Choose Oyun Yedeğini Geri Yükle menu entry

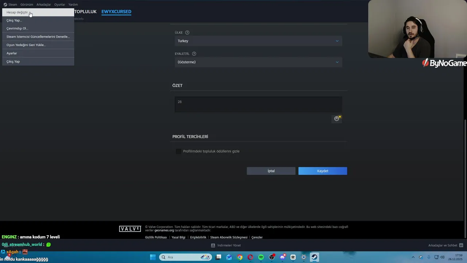coord(38,45)
